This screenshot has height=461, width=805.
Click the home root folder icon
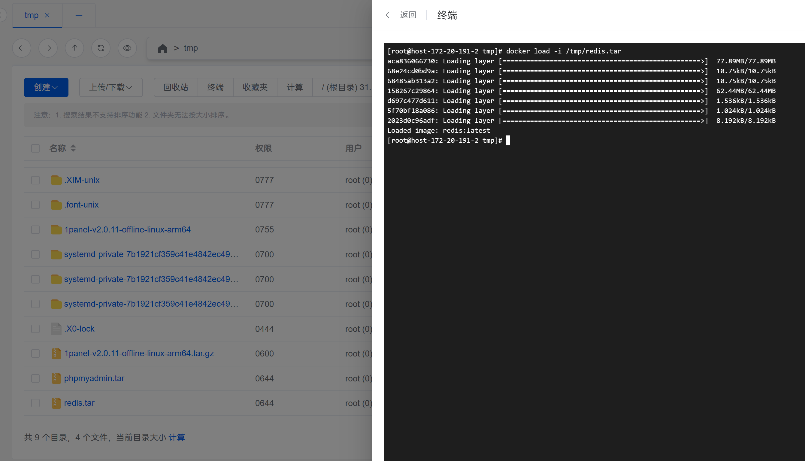click(162, 48)
